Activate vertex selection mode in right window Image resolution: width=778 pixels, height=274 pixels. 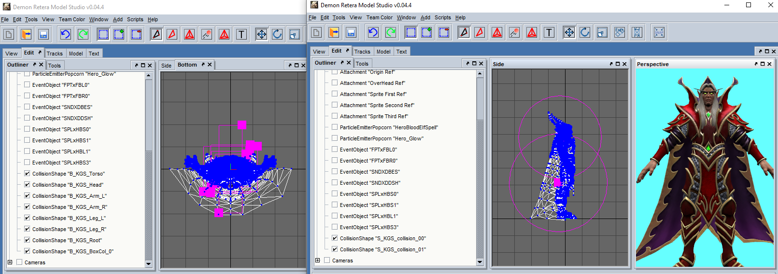[x=464, y=32]
